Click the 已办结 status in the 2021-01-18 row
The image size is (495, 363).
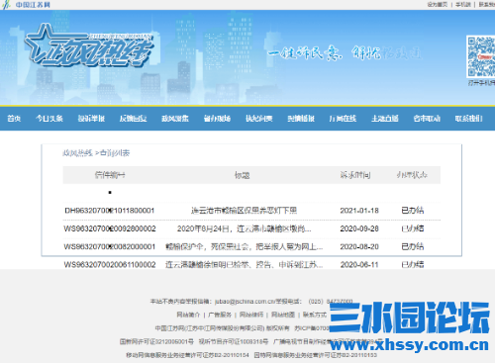[x=413, y=211]
